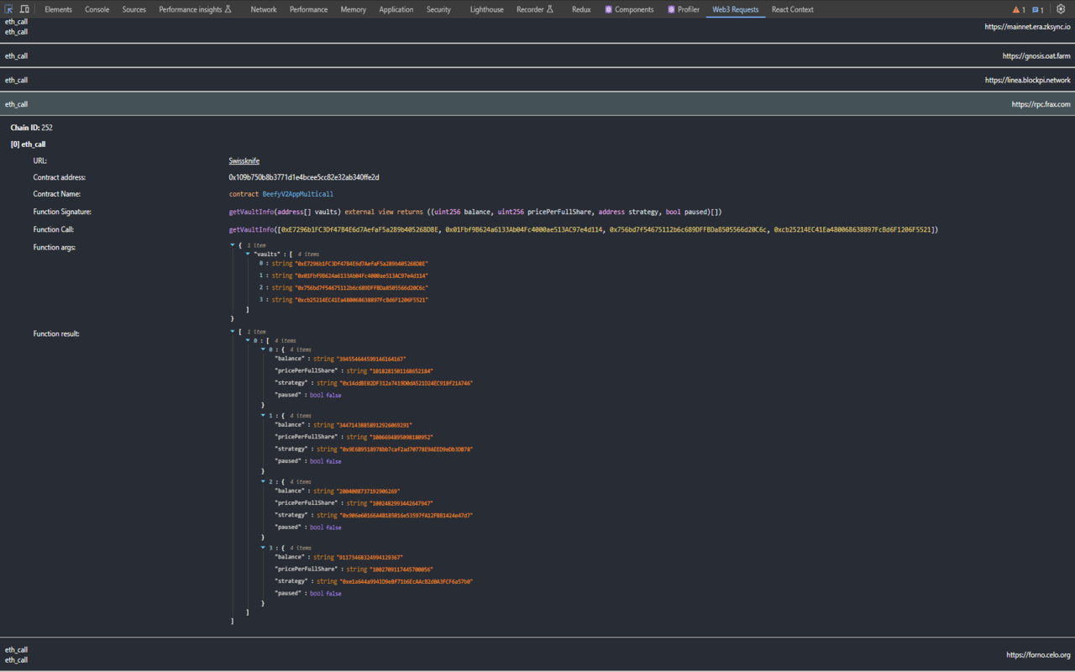Viewport: 1075px width, 672px height.
Task: Open the Swissknife URL link
Action: click(x=244, y=160)
